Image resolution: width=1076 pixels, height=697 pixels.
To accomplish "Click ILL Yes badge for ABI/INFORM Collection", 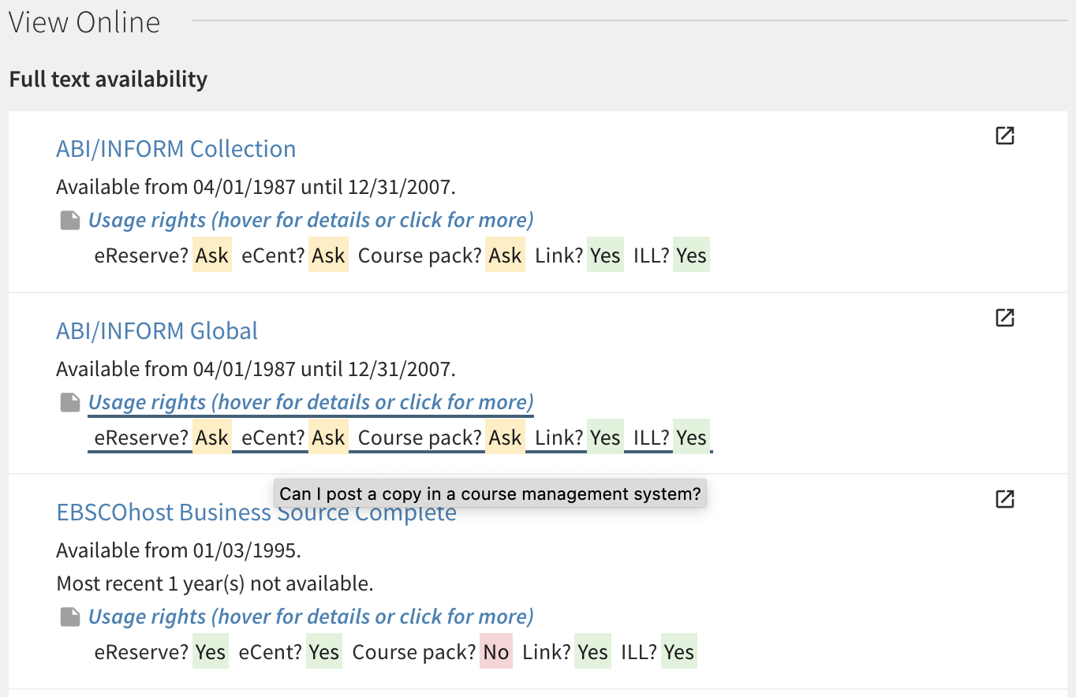I will (691, 255).
